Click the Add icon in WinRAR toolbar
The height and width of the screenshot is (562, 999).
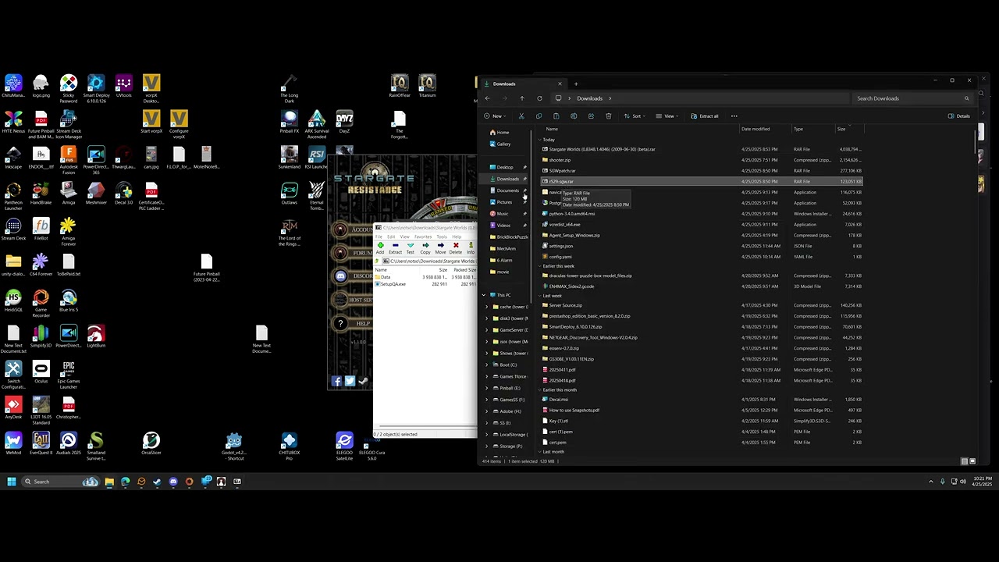(380, 248)
